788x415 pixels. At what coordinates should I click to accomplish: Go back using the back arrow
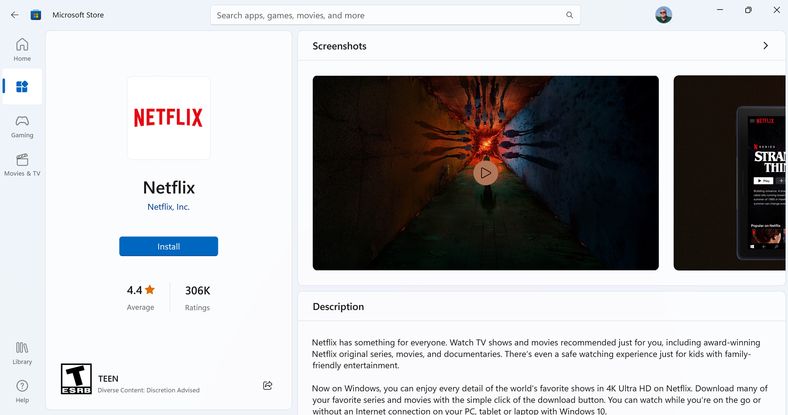15,15
